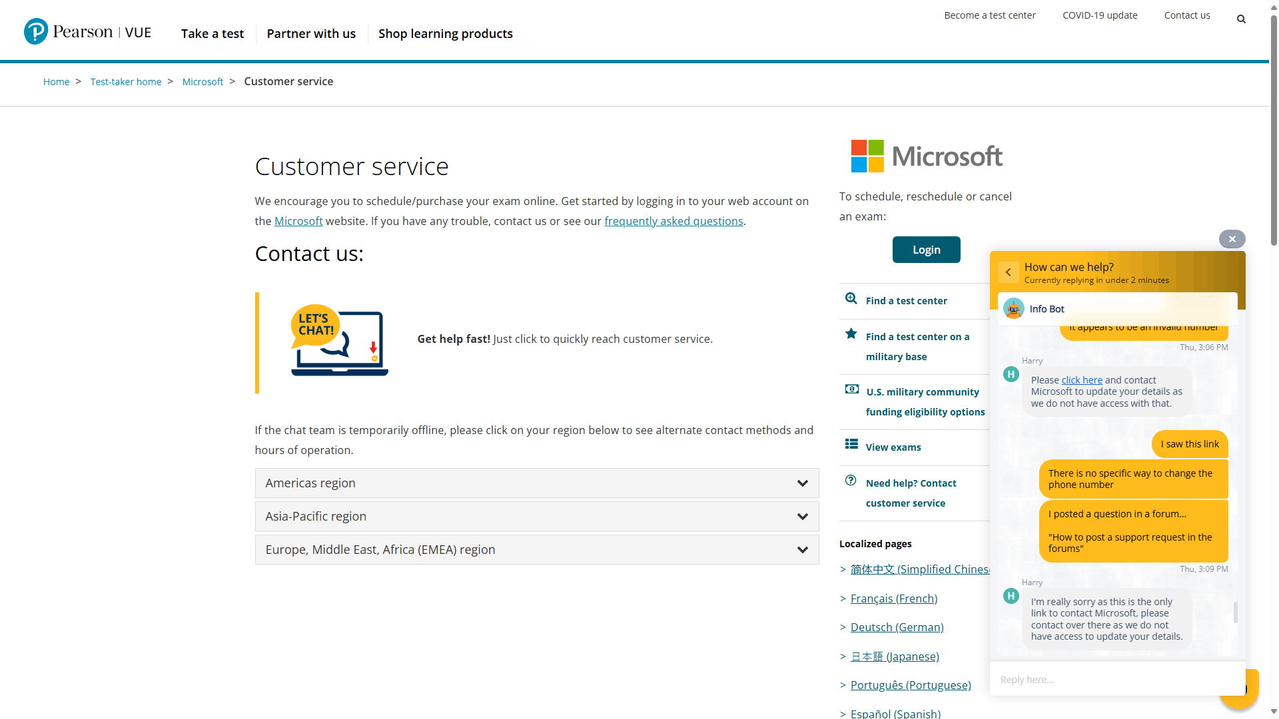Image resolution: width=1279 pixels, height=719 pixels.
Task: Go to Home in the breadcrumb
Action: pos(57,82)
